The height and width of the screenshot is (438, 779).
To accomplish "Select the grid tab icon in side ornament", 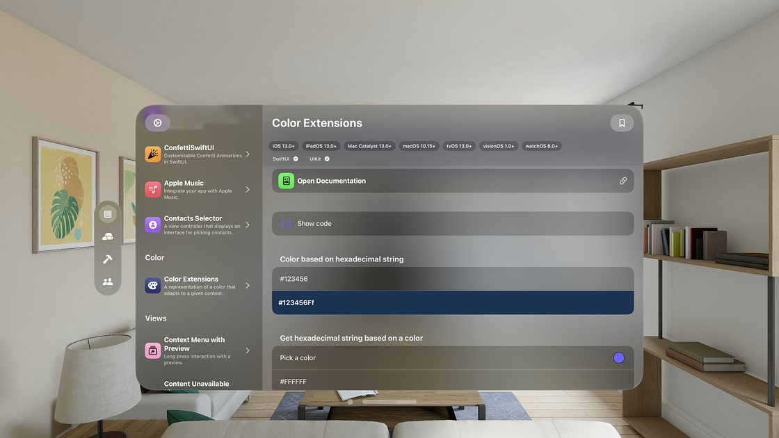I will [x=108, y=214].
